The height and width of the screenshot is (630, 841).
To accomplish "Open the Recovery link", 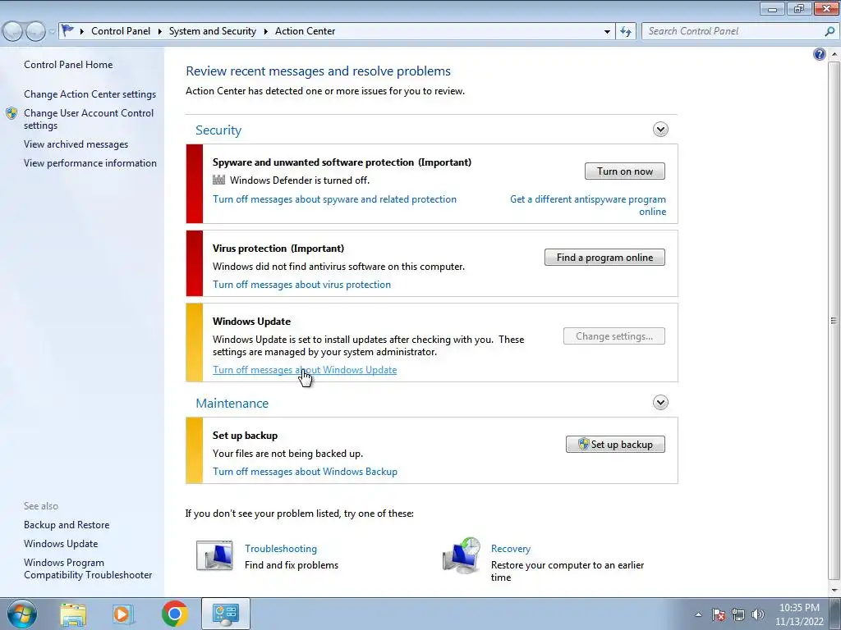I will [511, 549].
